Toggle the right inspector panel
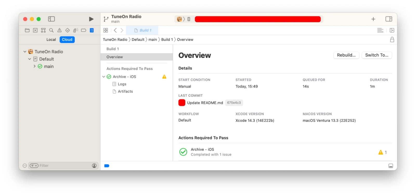This screenshot has width=416, height=195. click(389, 19)
